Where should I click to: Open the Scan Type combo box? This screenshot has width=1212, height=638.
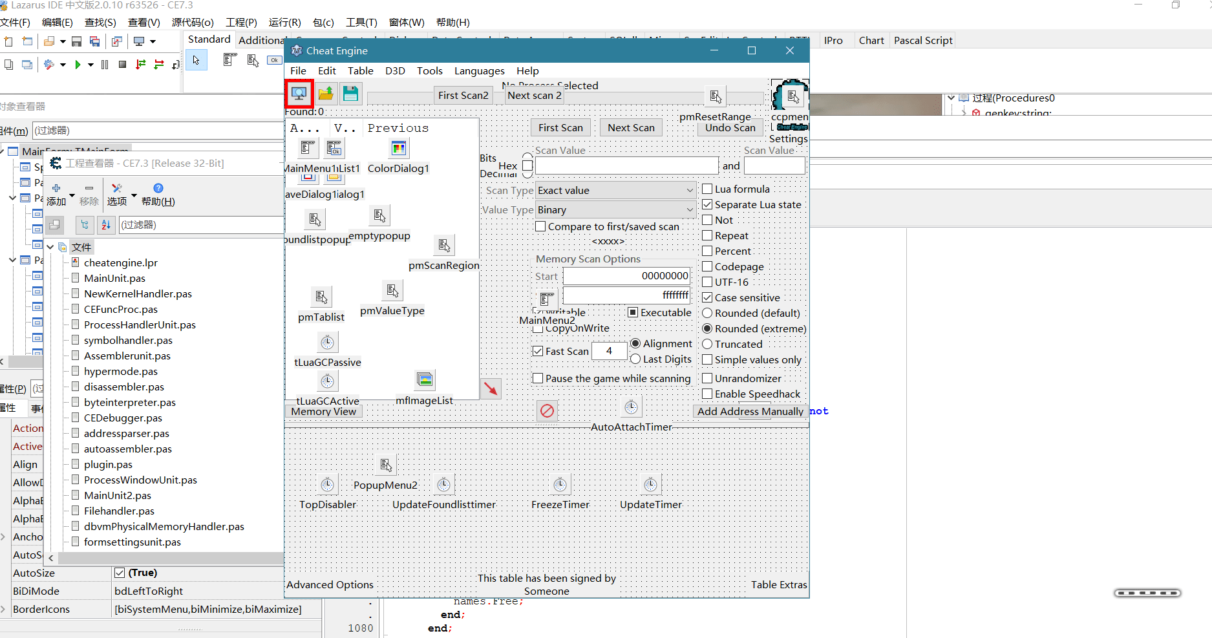[615, 190]
